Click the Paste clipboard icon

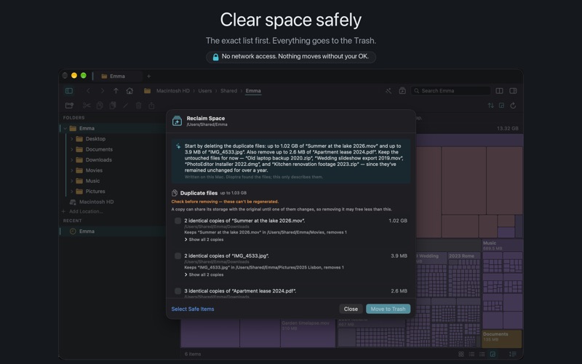coord(113,106)
